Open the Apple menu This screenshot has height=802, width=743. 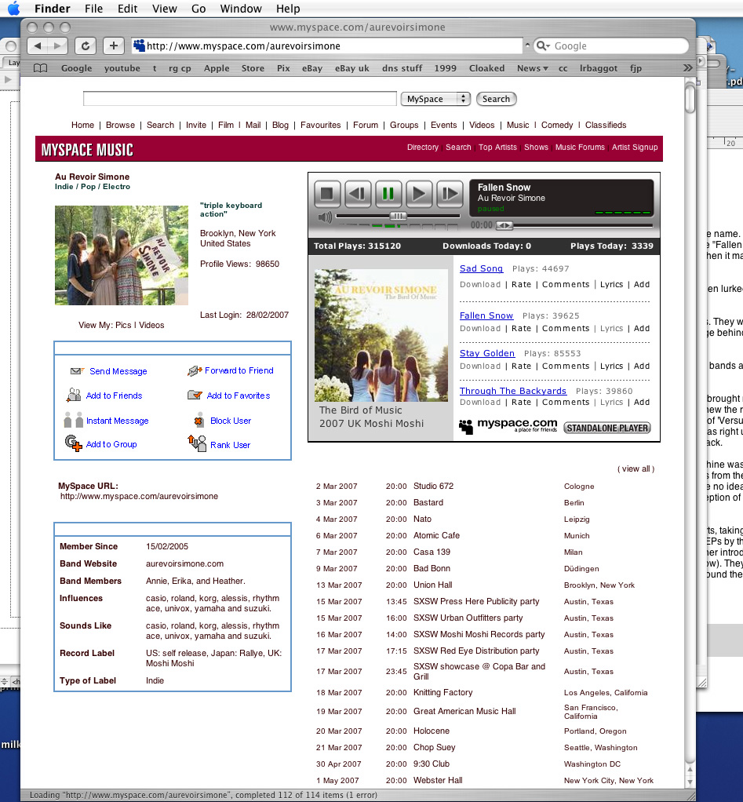tap(13, 8)
